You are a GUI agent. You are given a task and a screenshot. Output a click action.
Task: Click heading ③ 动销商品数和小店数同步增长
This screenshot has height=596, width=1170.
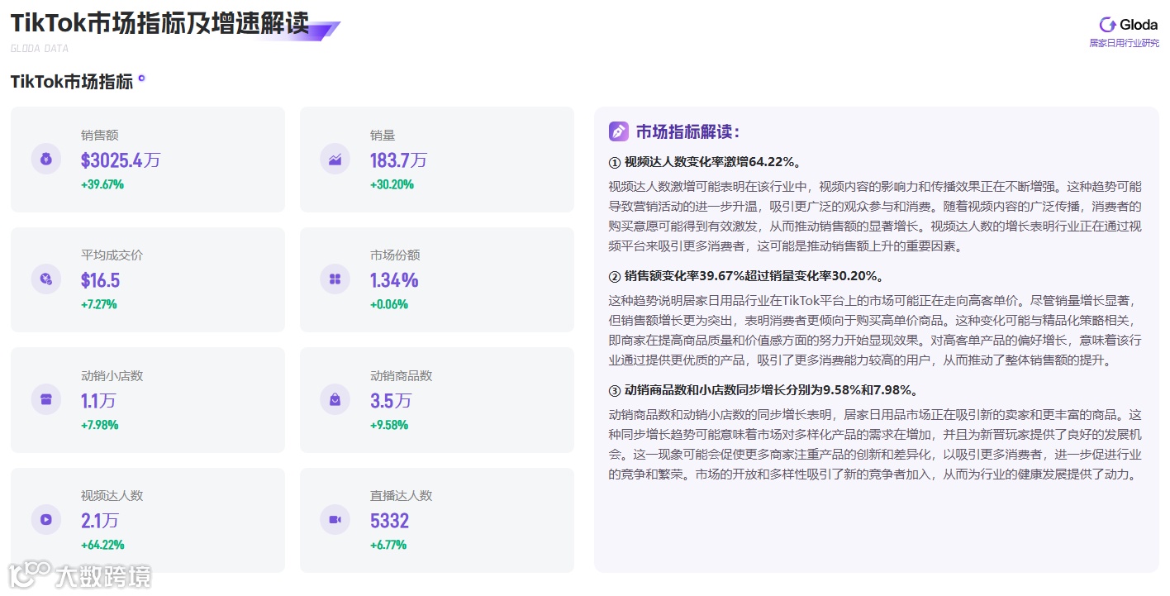tap(763, 389)
